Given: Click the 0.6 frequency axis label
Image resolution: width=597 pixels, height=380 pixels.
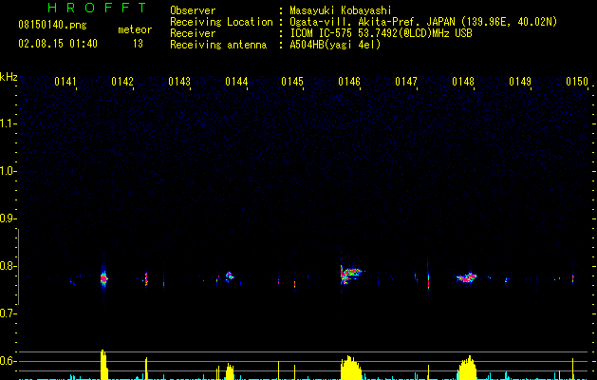Looking at the screenshot, I should [x=8, y=361].
